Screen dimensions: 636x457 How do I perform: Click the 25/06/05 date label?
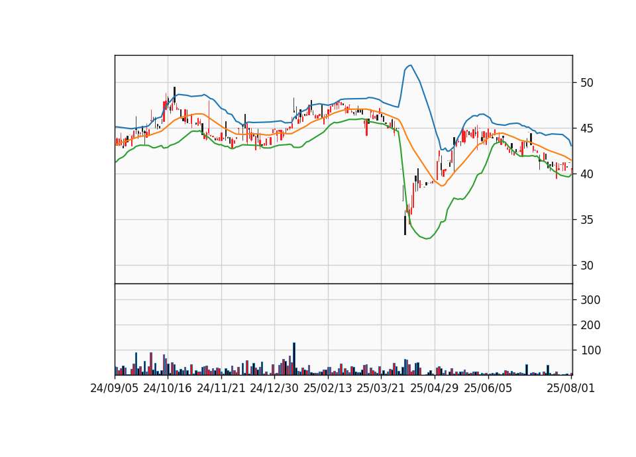(488, 388)
